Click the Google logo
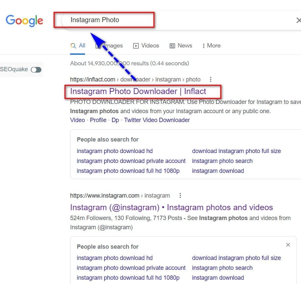Viewport: 301px width, 284px height. (24, 20)
